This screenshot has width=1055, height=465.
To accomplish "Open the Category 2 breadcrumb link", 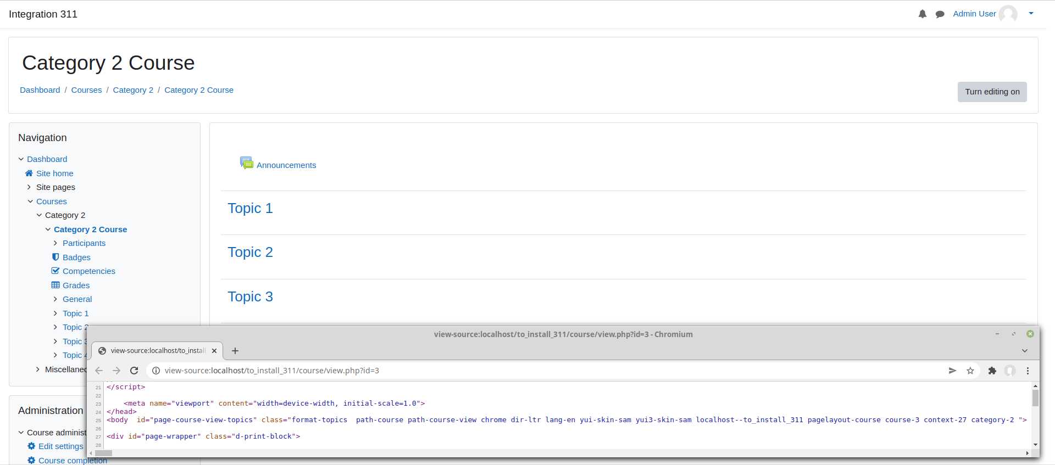I will 133,90.
